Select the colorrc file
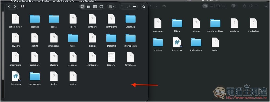The width and height of the screenshot is (270, 102). point(73,21)
